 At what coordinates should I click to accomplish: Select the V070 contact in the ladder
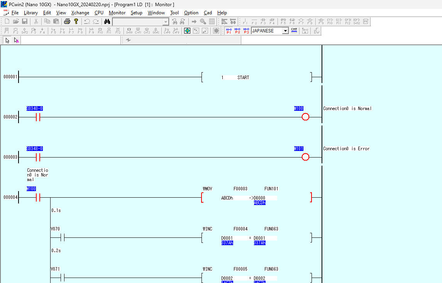pos(63,237)
